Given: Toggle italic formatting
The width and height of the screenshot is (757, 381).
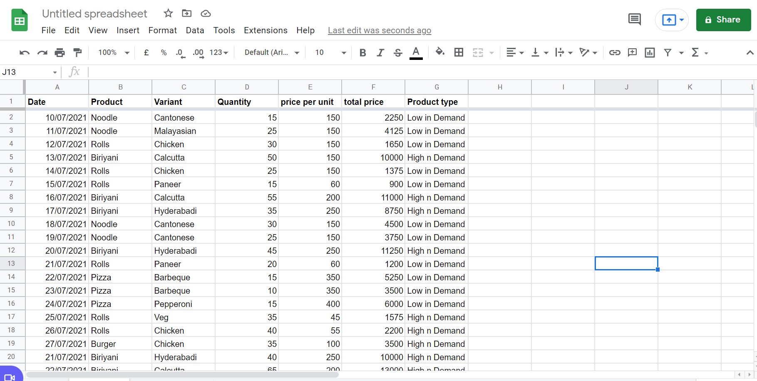Looking at the screenshot, I should pyautogui.click(x=380, y=52).
